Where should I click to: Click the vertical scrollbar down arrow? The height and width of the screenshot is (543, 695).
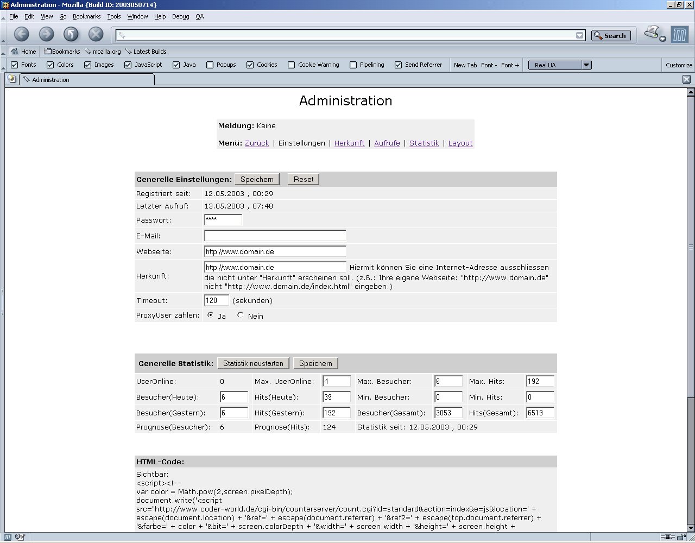click(691, 527)
